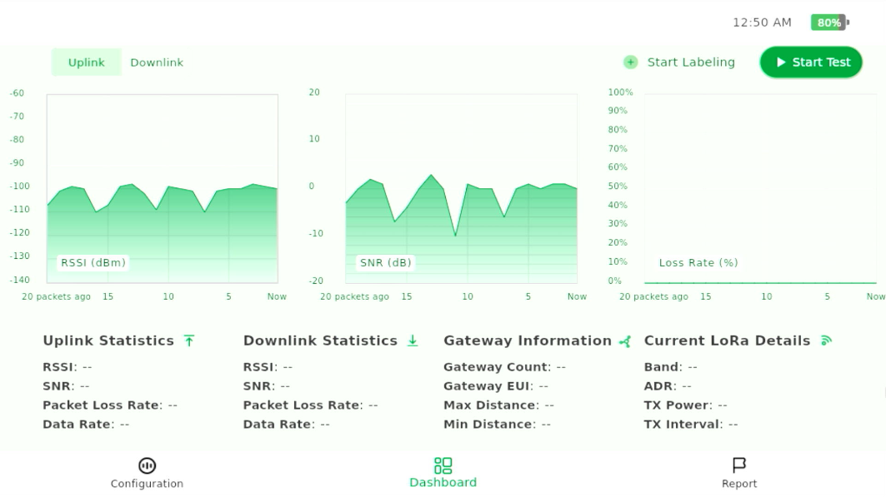886x497 pixels.
Task: Click the RSSI (dBm) chart label
Action: coord(93,263)
